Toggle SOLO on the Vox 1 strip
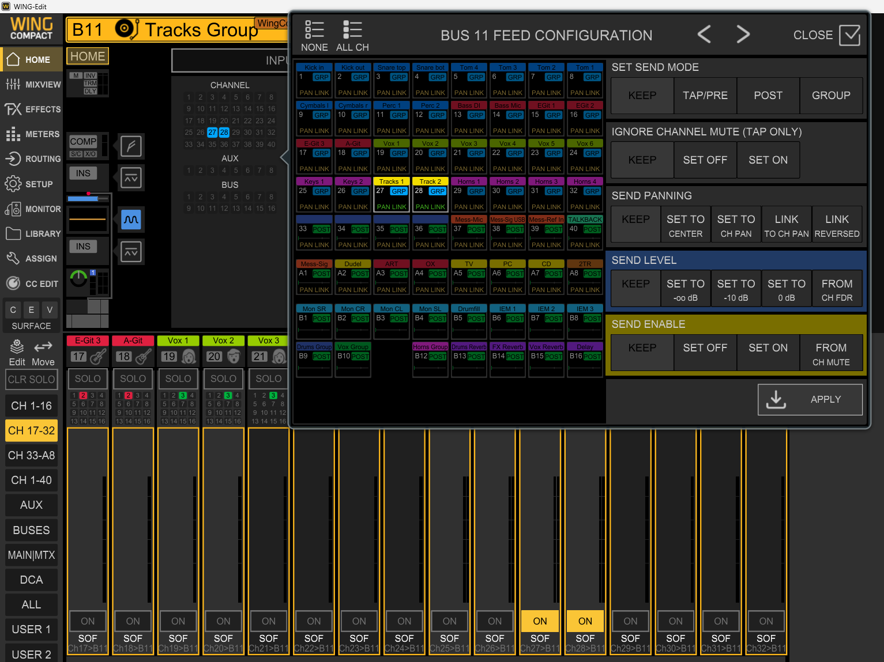 [178, 379]
